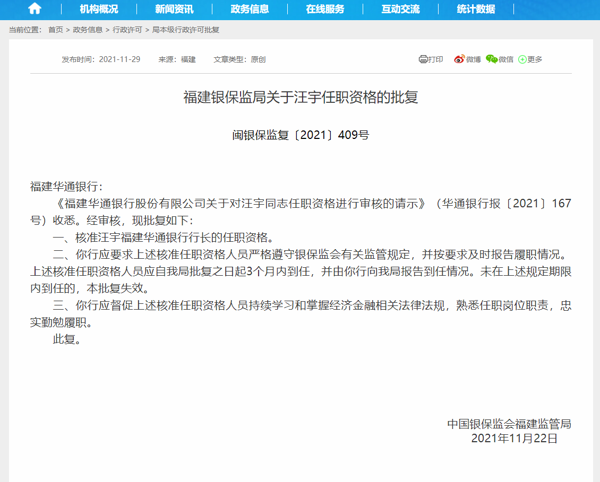The height and width of the screenshot is (482, 600).
Task: Share via the 微信 text link
Action: [x=506, y=59]
